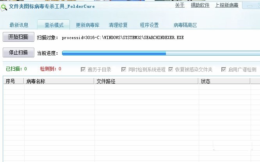This screenshot has width=260, height=162.
Task: Click the 开始扫描 button
Action: click(x=18, y=37)
